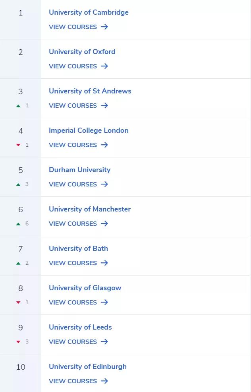This screenshot has height=392, width=251.
Task: Open University of Edinburgh link
Action: click(x=88, y=367)
